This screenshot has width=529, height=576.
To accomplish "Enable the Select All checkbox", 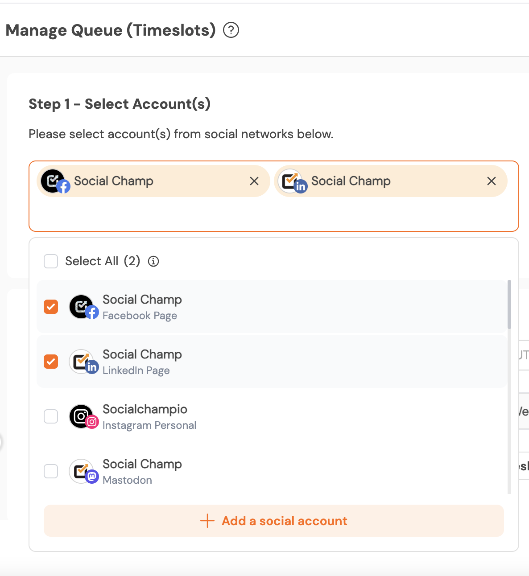I will pos(51,261).
